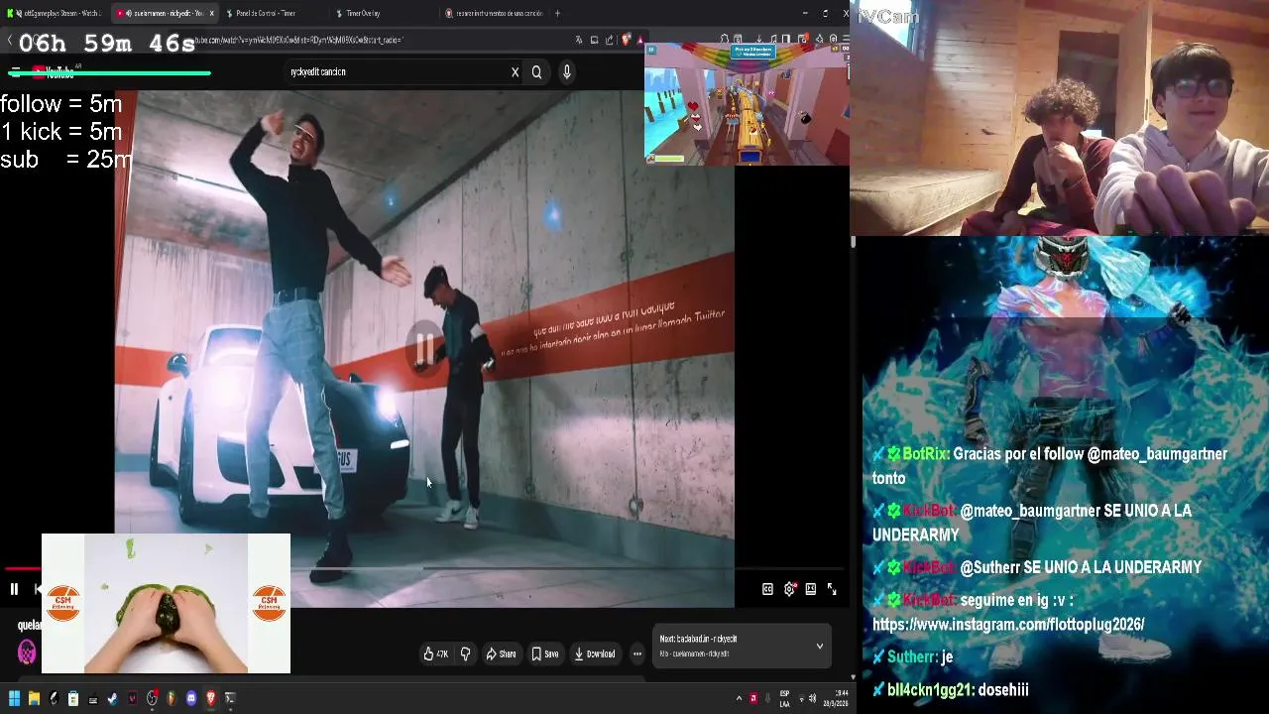Open Discord from the taskbar

pyautogui.click(x=191, y=698)
